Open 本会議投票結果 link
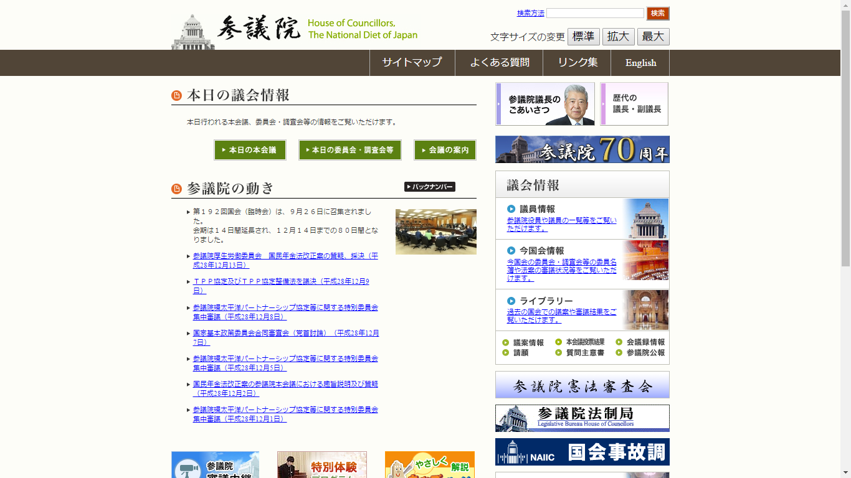Image resolution: width=851 pixels, height=478 pixels. 585,342
